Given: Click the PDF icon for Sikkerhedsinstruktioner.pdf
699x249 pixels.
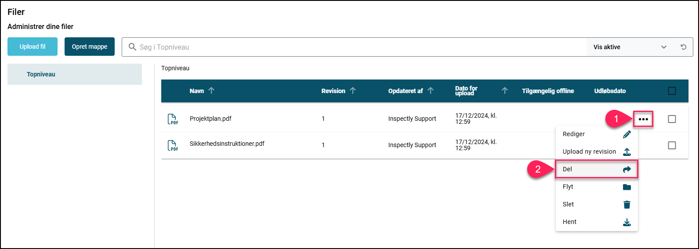Looking at the screenshot, I should pos(173,145).
